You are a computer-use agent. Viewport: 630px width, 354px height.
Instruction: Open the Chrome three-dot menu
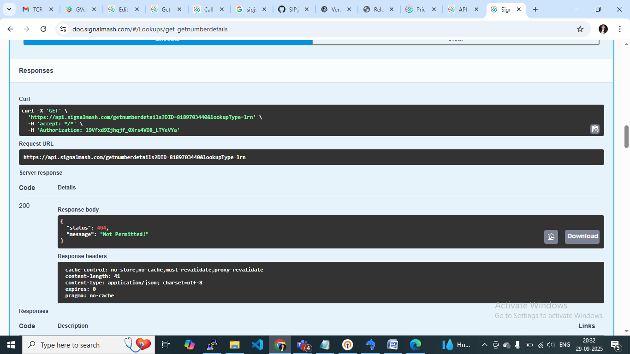pos(619,29)
